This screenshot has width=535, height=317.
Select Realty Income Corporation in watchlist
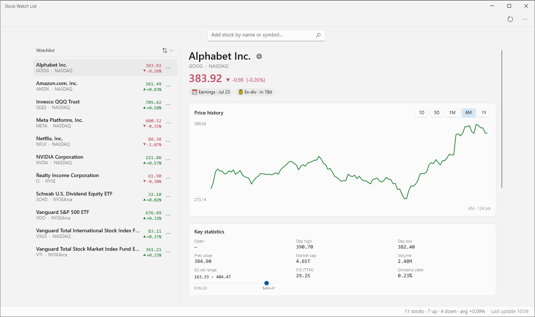pyautogui.click(x=105, y=178)
